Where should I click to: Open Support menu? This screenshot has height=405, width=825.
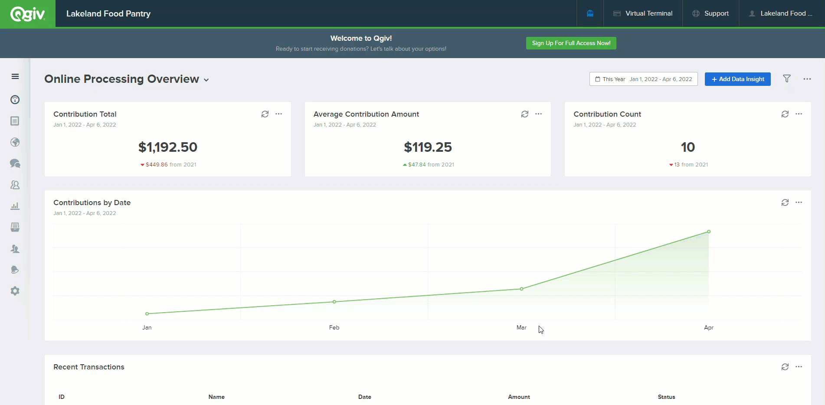[x=710, y=13]
